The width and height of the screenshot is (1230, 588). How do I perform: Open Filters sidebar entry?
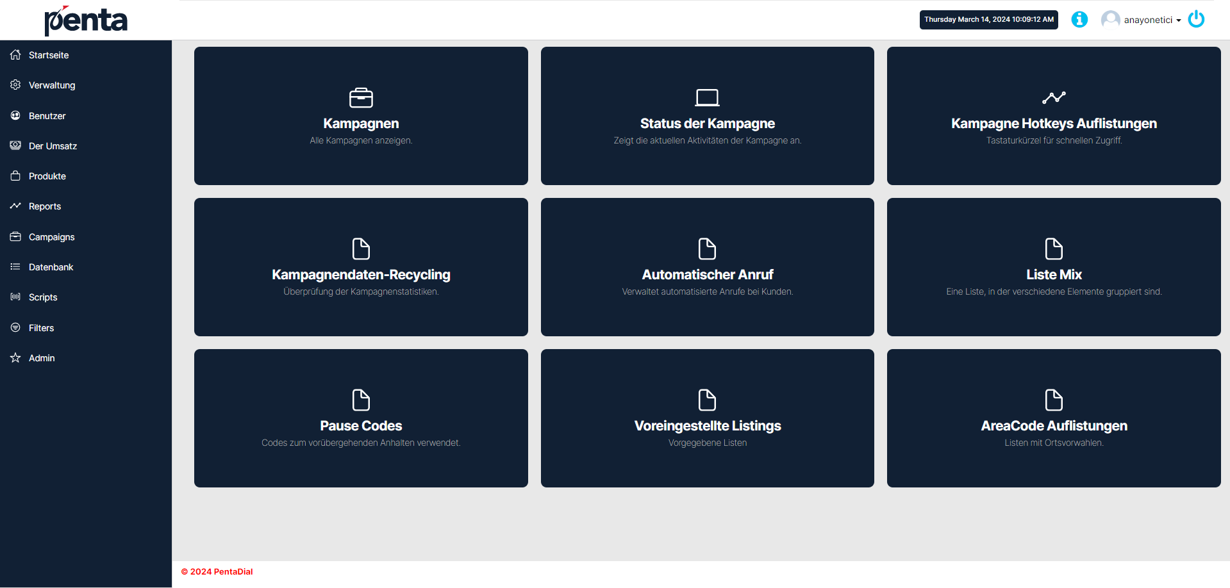42,328
